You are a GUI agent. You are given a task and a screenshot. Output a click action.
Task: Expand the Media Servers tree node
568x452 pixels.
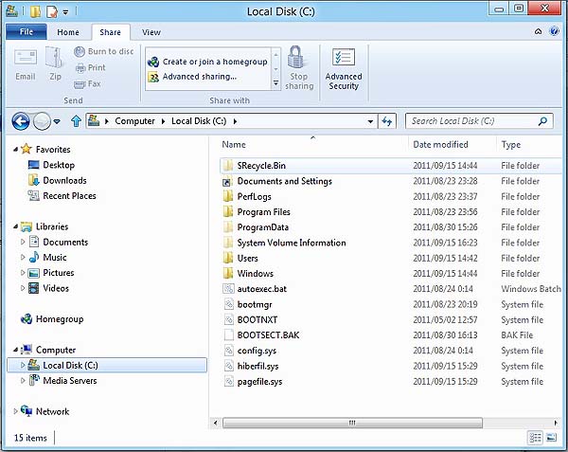24,381
